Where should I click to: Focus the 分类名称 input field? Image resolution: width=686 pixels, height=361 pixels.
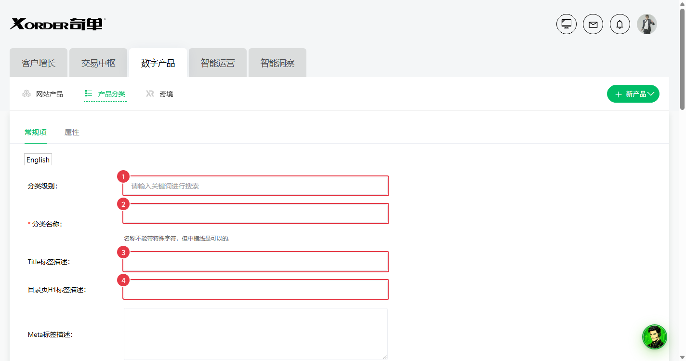[256, 214]
